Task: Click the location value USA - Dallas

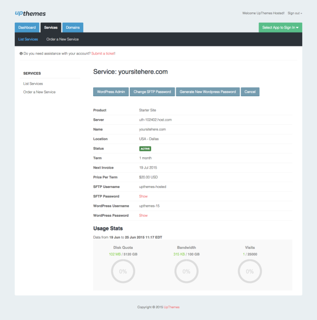Action: click(x=149, y=139)
